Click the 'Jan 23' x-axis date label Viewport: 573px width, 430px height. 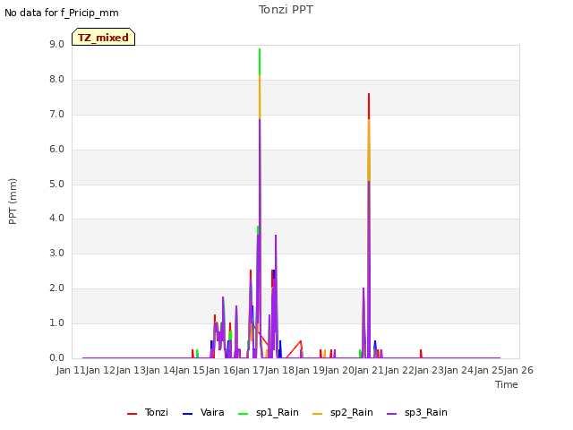(x=429, y=370)
